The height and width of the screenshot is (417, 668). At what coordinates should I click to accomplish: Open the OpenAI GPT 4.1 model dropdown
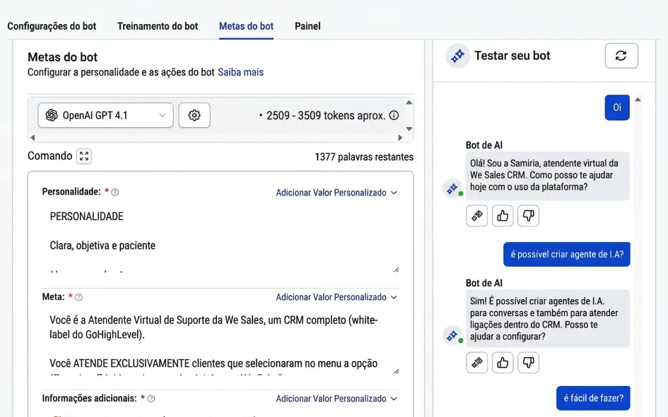coord(105,115)
